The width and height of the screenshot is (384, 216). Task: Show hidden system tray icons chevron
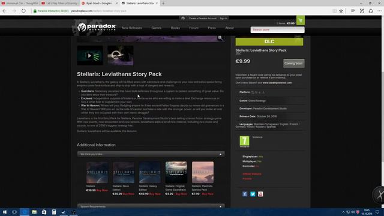[x=343, y=212]
